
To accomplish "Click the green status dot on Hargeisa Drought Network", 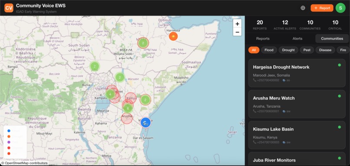I will (x=340, y=65).
